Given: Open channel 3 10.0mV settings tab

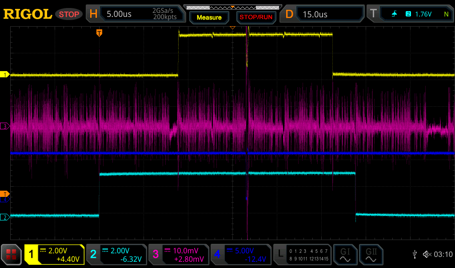Looking at the screenshot, I should [179, 254].
